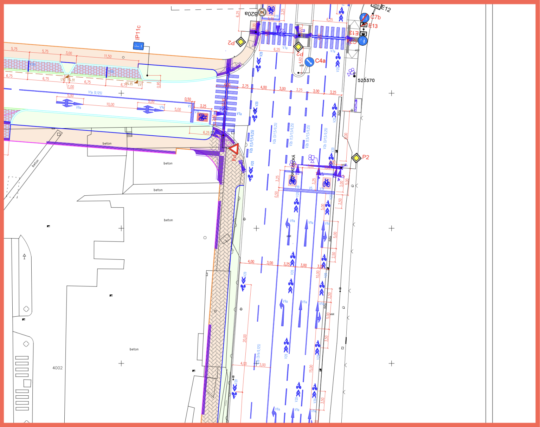
Task: Select the blue C4a direction arrow sign
Action: pyautogui.click(x=309, y=62)
